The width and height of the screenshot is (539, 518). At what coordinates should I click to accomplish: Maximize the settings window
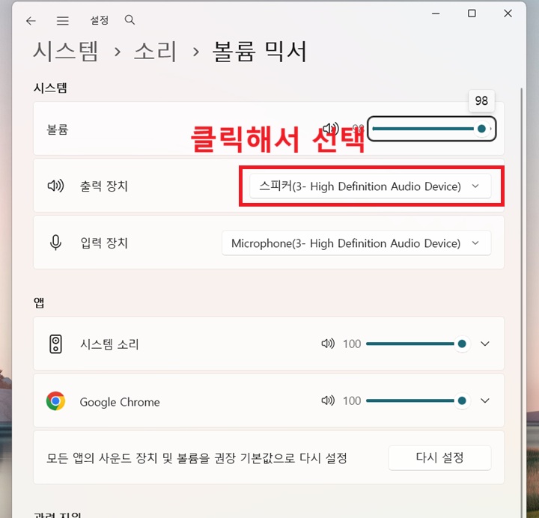click(472, 13)
